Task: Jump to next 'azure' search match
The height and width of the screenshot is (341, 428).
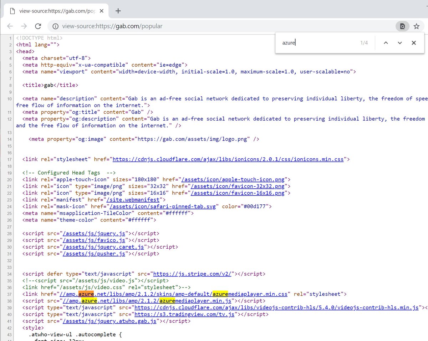Action: (x=399, y=43)
